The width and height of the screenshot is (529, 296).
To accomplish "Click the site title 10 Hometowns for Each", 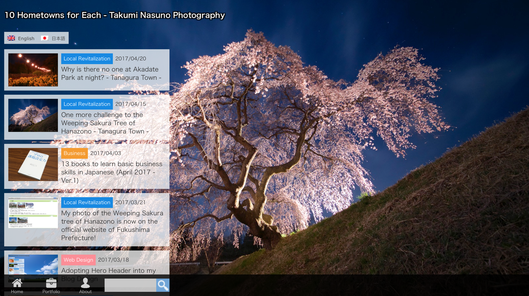I will click(114, 15).
